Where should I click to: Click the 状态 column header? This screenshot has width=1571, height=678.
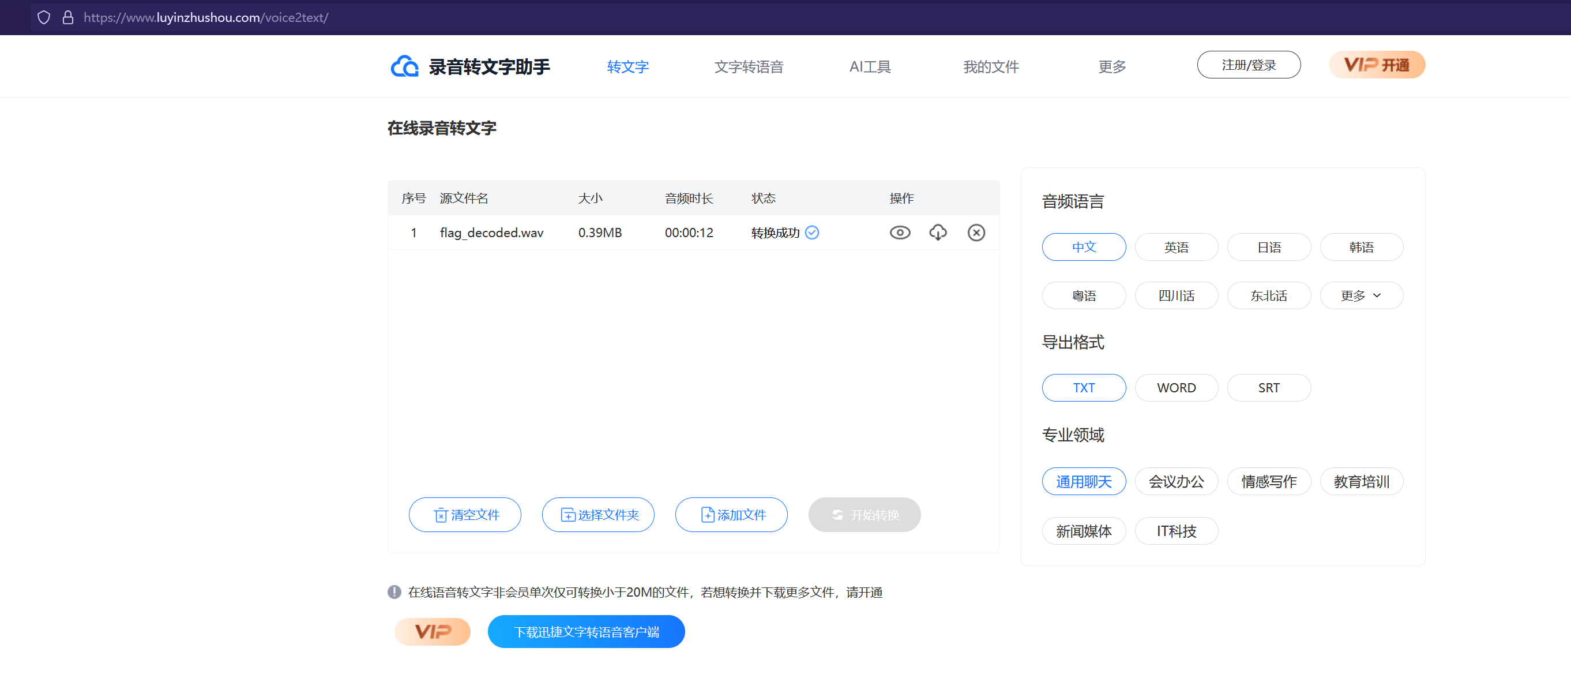(x=763, y=198)
